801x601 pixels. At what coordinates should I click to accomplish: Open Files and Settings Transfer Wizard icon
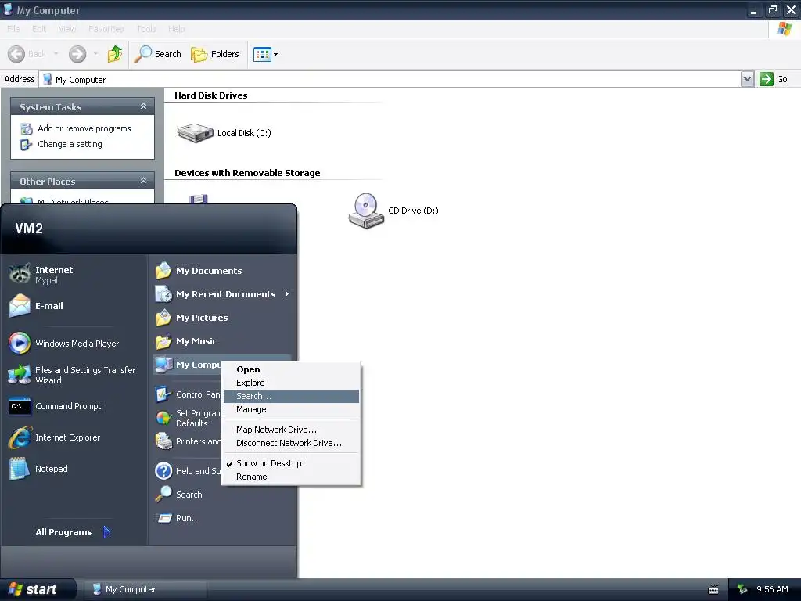20,375
